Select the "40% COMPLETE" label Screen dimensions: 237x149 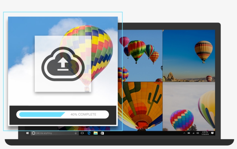click(84, 114)
